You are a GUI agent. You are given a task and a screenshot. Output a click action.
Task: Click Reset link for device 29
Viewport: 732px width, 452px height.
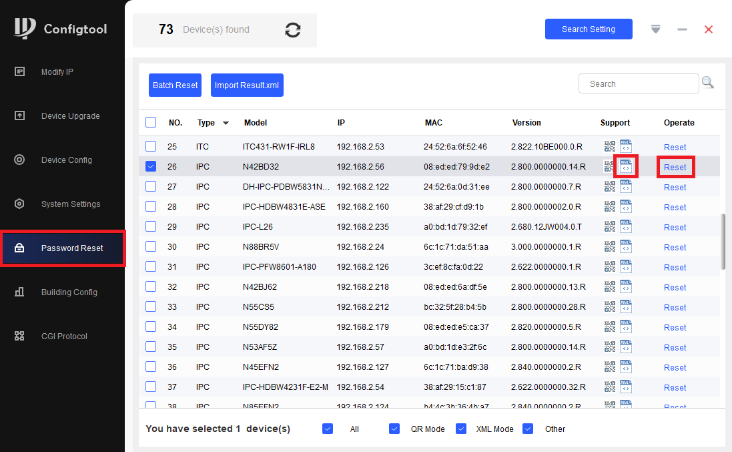tap(675, 228)
